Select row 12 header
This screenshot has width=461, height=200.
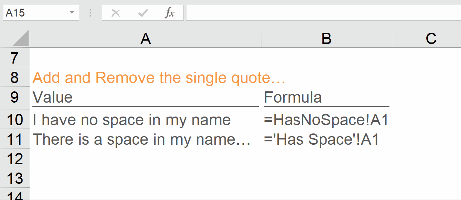pos(15,159)
